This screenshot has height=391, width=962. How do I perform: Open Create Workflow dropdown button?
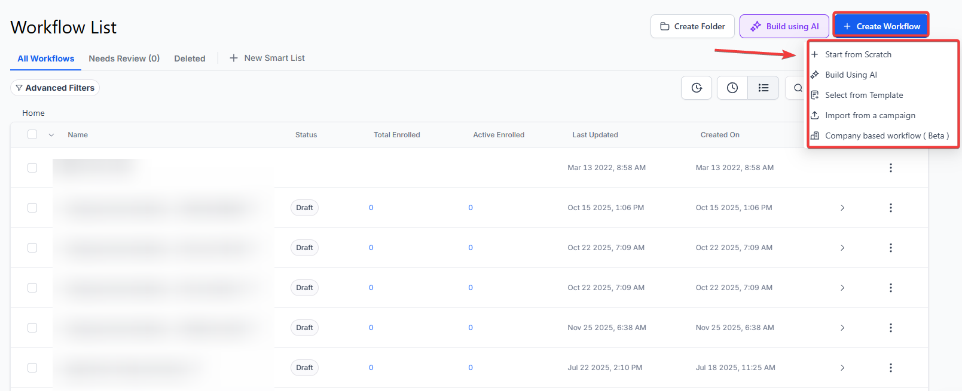pos(881,26)
